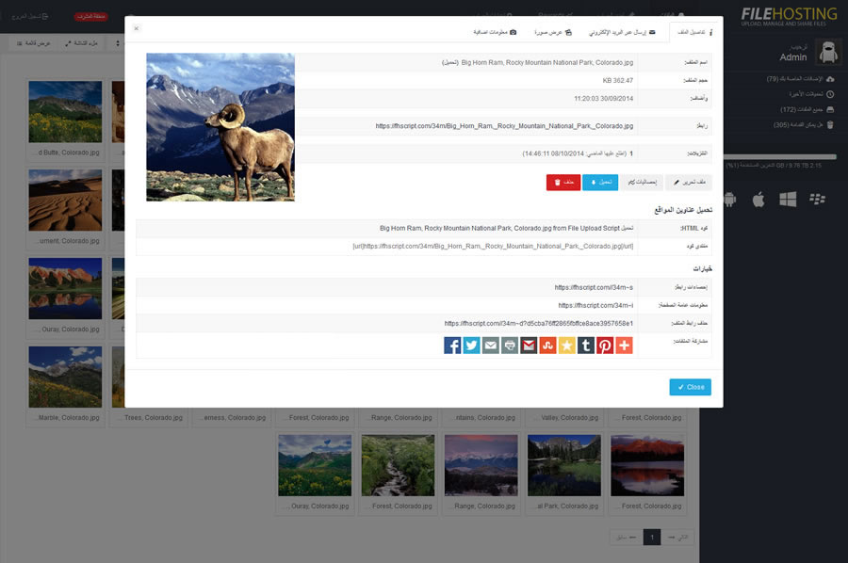
Task: Click the drive icon beside all files (172)
Action: click(x=830, y=110)
